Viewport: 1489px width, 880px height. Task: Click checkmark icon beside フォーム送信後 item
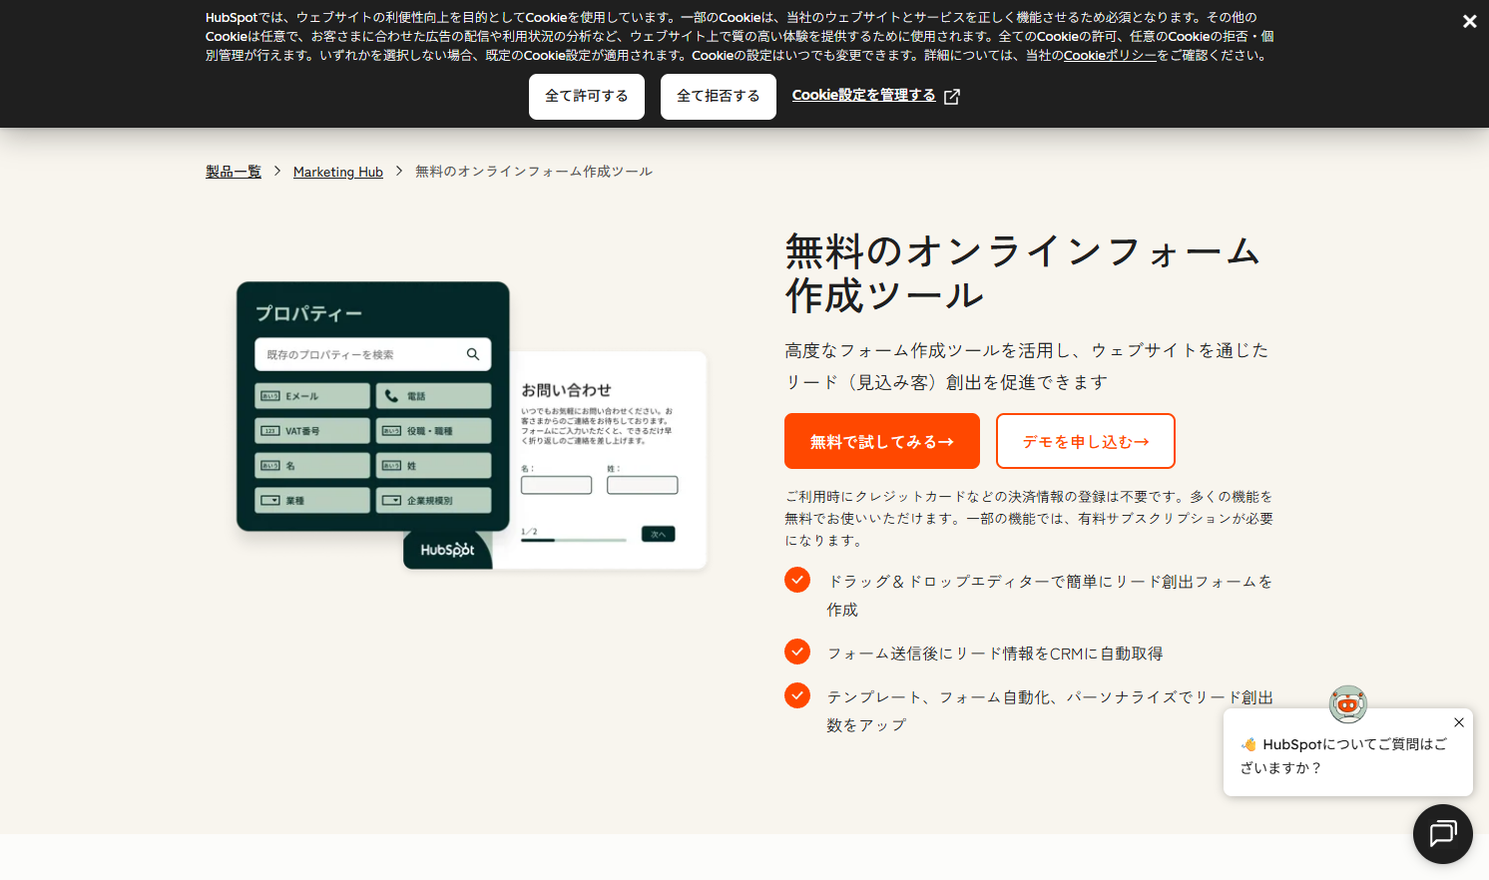[797, 652]
